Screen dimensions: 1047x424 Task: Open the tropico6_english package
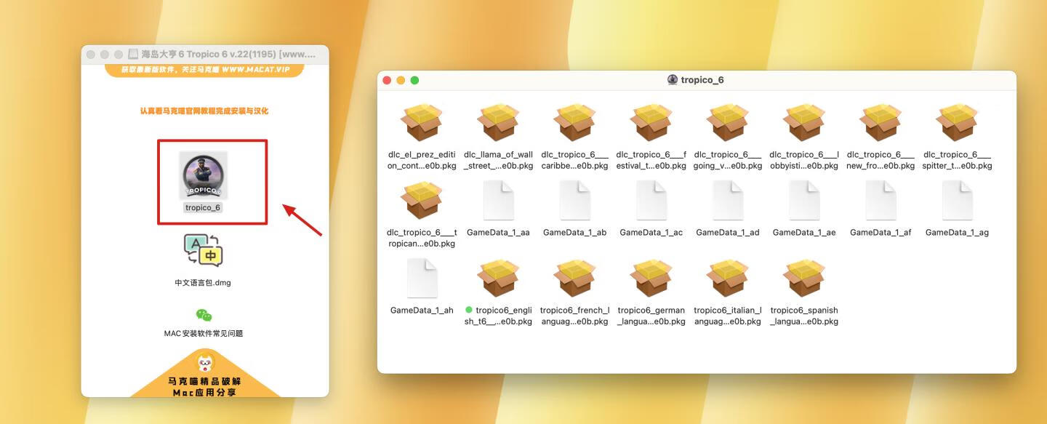coord(498,277)
